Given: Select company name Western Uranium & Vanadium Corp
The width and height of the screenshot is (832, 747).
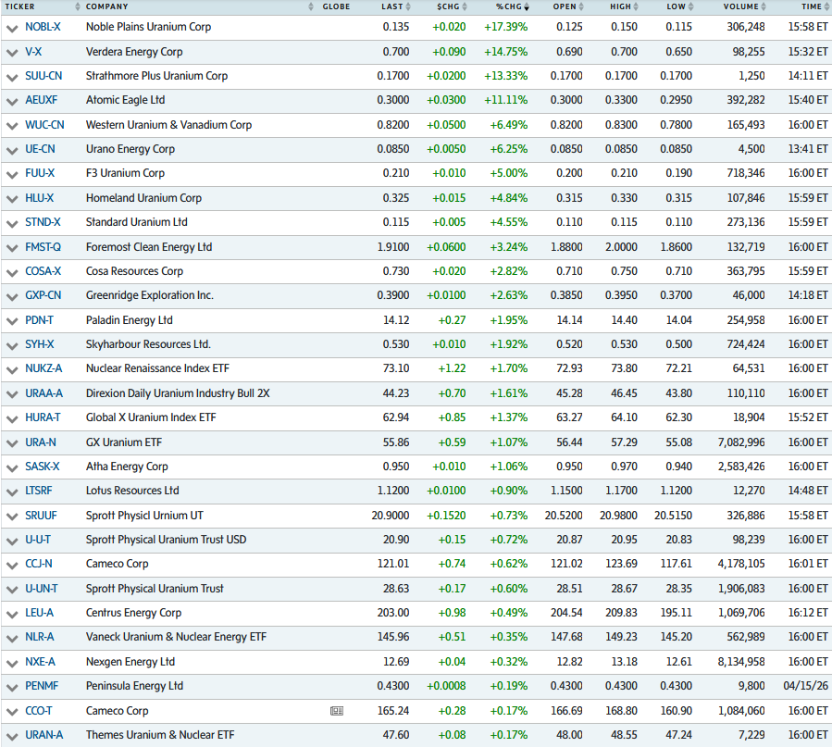Looking at the screenshot, I should (x=168, y=125).
